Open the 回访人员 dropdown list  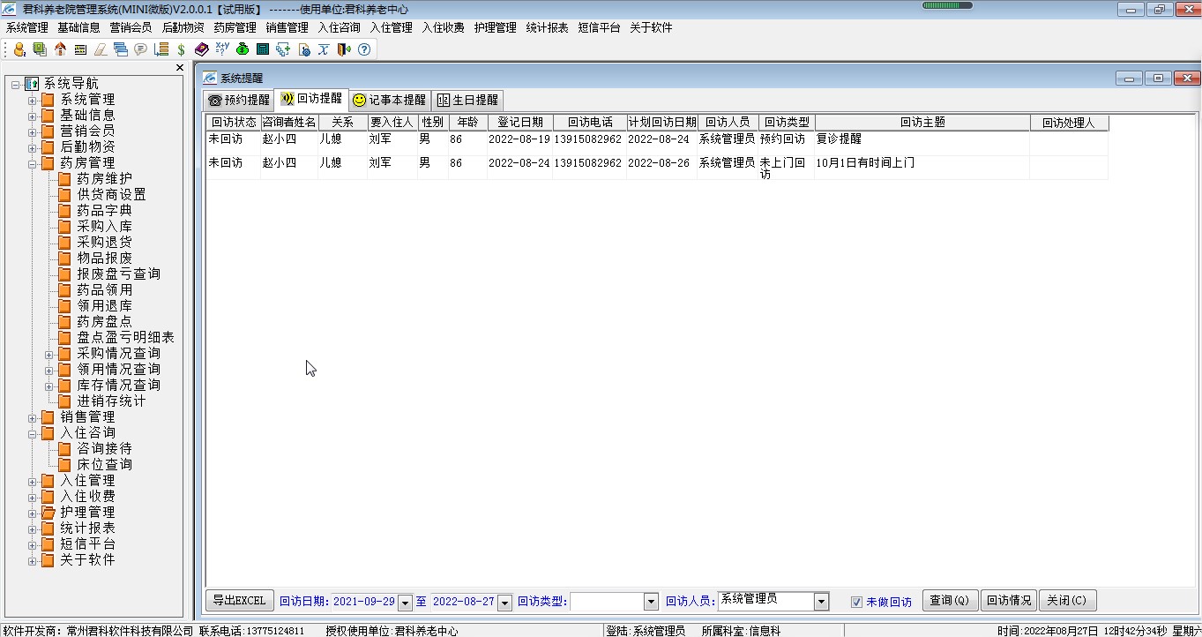[x=821, y=602]
